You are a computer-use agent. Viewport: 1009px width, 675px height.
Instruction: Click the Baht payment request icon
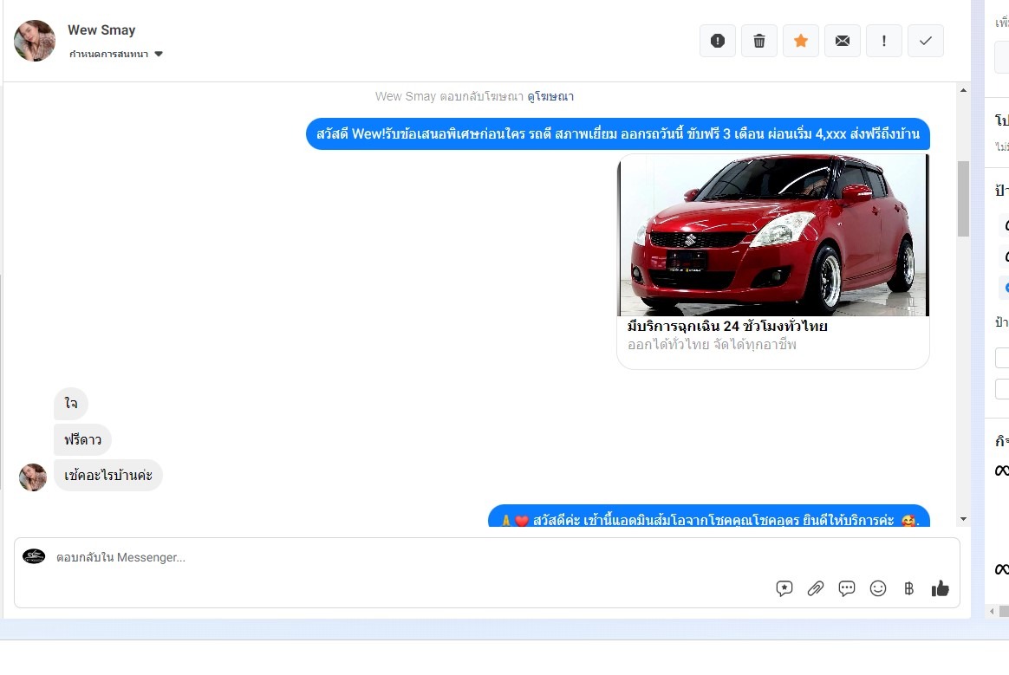coord(908,588)
